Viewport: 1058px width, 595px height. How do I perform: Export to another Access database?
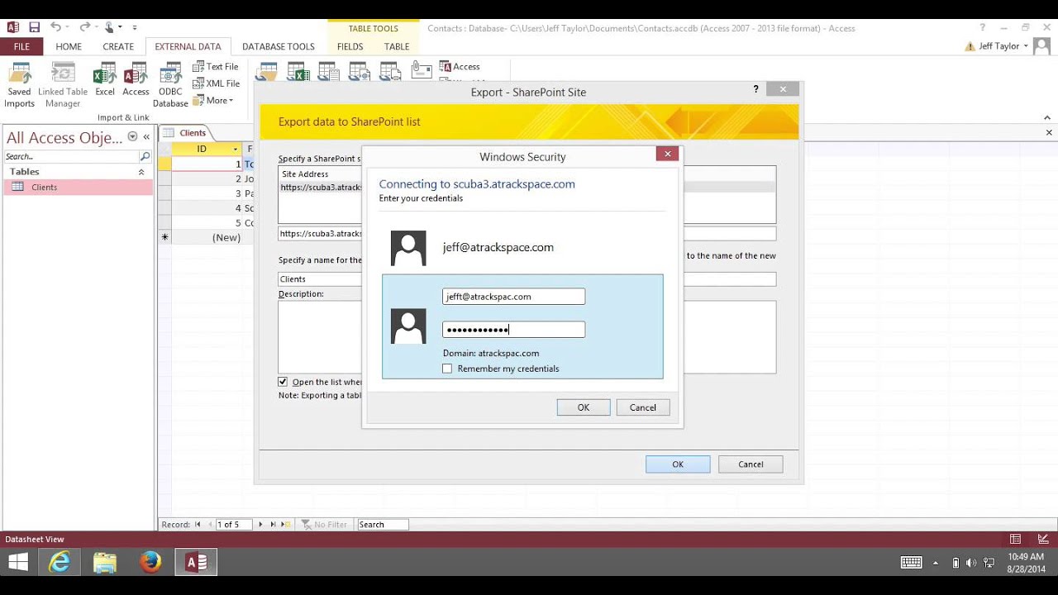coord(460,66)
